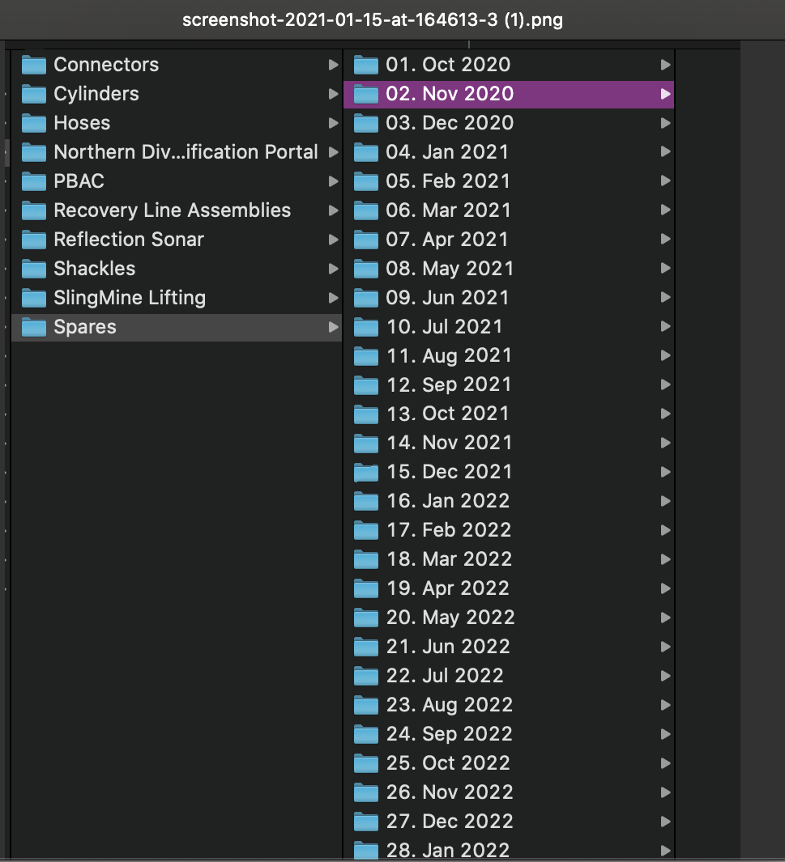Click the SlingMine Lifting folder icon
Image resolution: width=785 pixels, height=862 pixels.
click(34, 298)
